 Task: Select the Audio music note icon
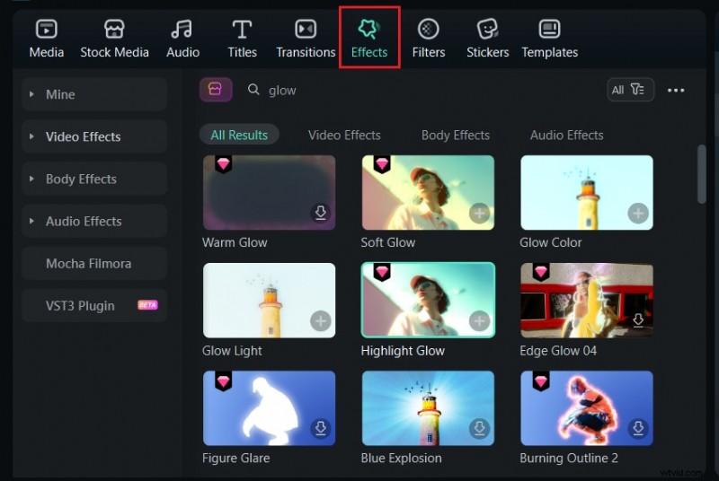182,30
